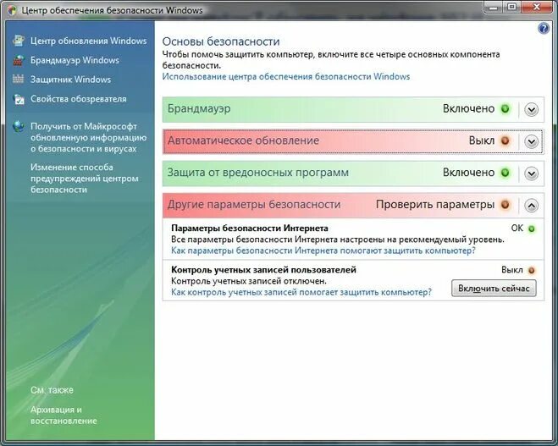The image size is (558, 446).
Task: Click Параметры безопасности Интернета bold title
Action: 250,229
